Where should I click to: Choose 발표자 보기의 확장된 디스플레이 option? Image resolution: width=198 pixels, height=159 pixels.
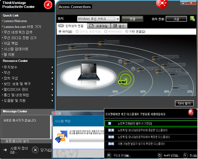[151, 143]
